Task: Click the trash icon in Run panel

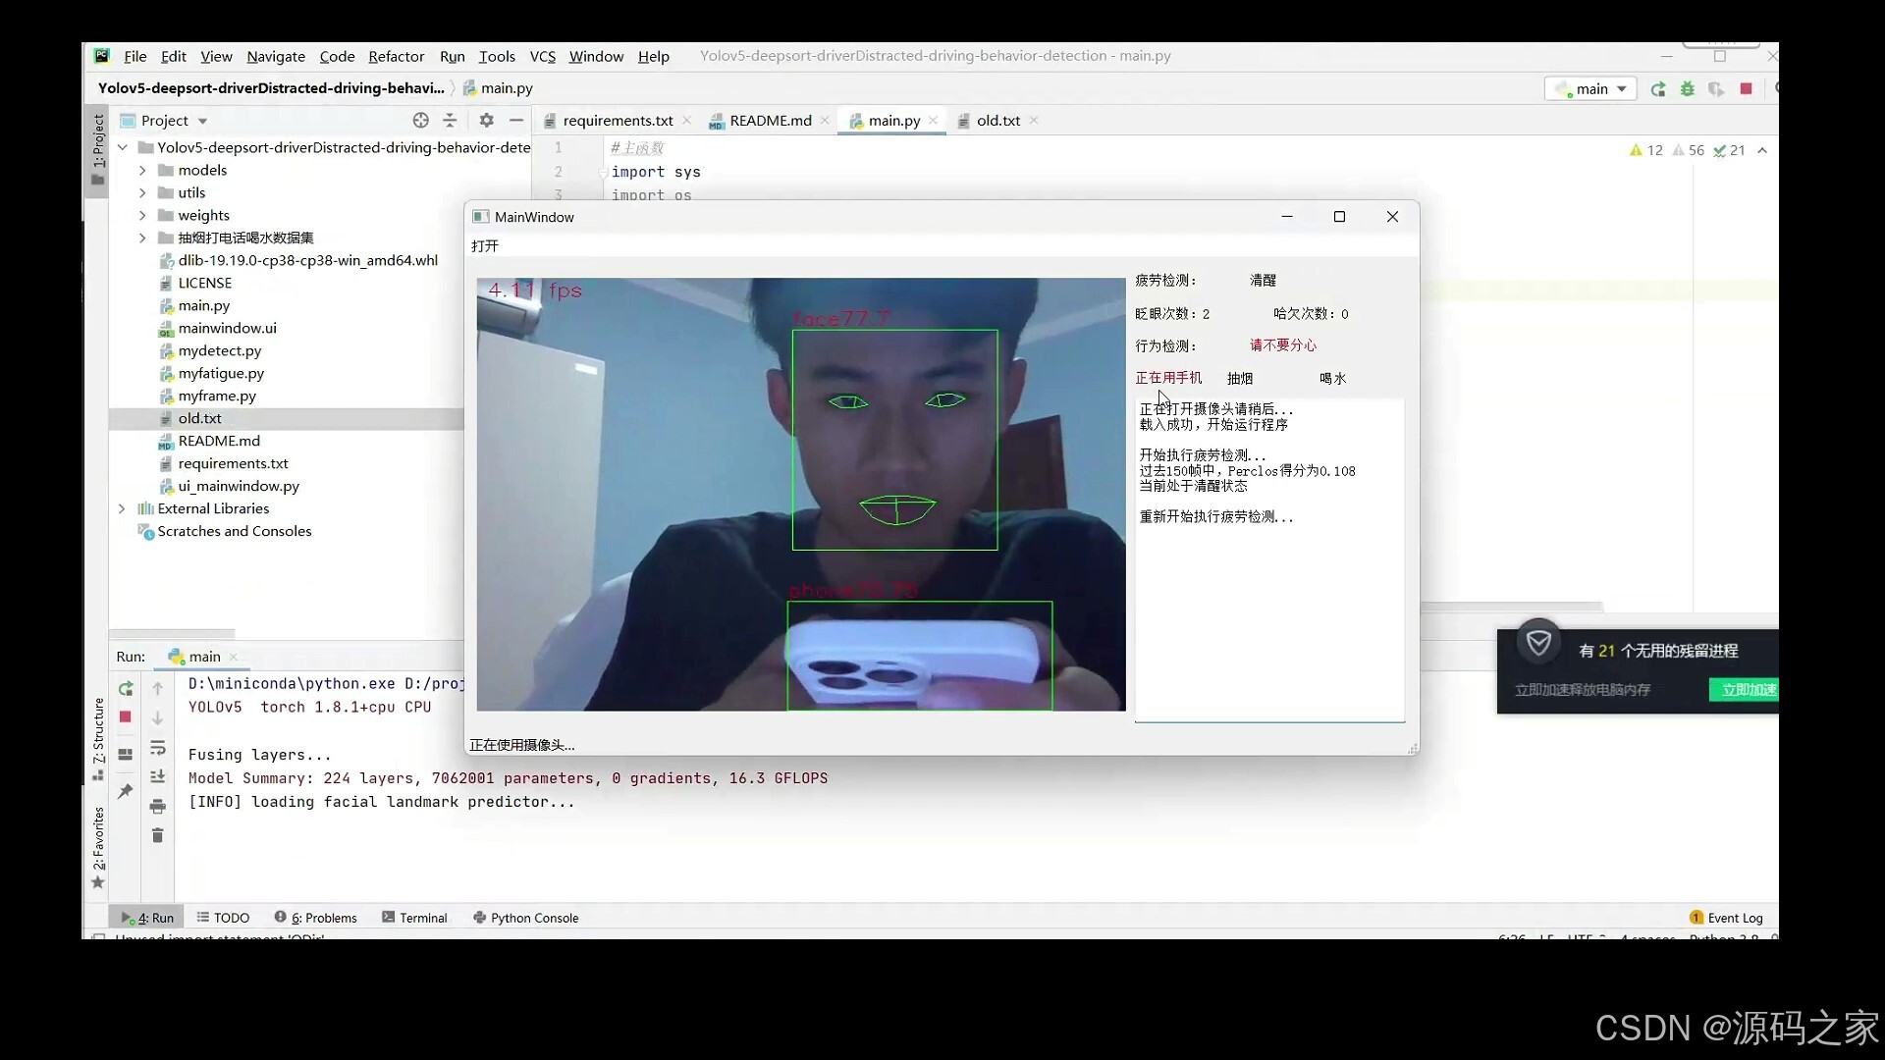Action: click(157, 835)
